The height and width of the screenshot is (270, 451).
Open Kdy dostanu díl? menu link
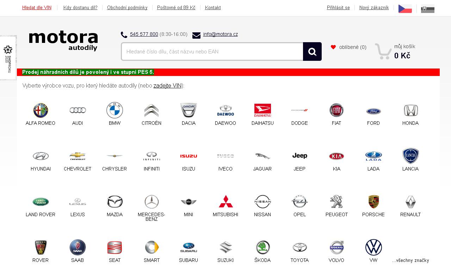coord(80,8)
